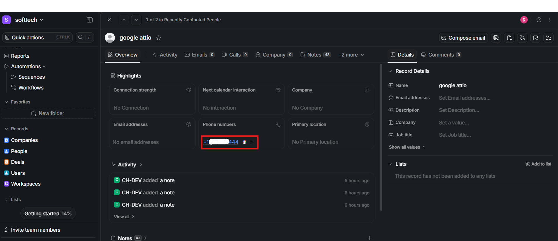Switch to the Company tab
Image resolution: width=558 pixels, height=241 pixels.
(274, 55)
